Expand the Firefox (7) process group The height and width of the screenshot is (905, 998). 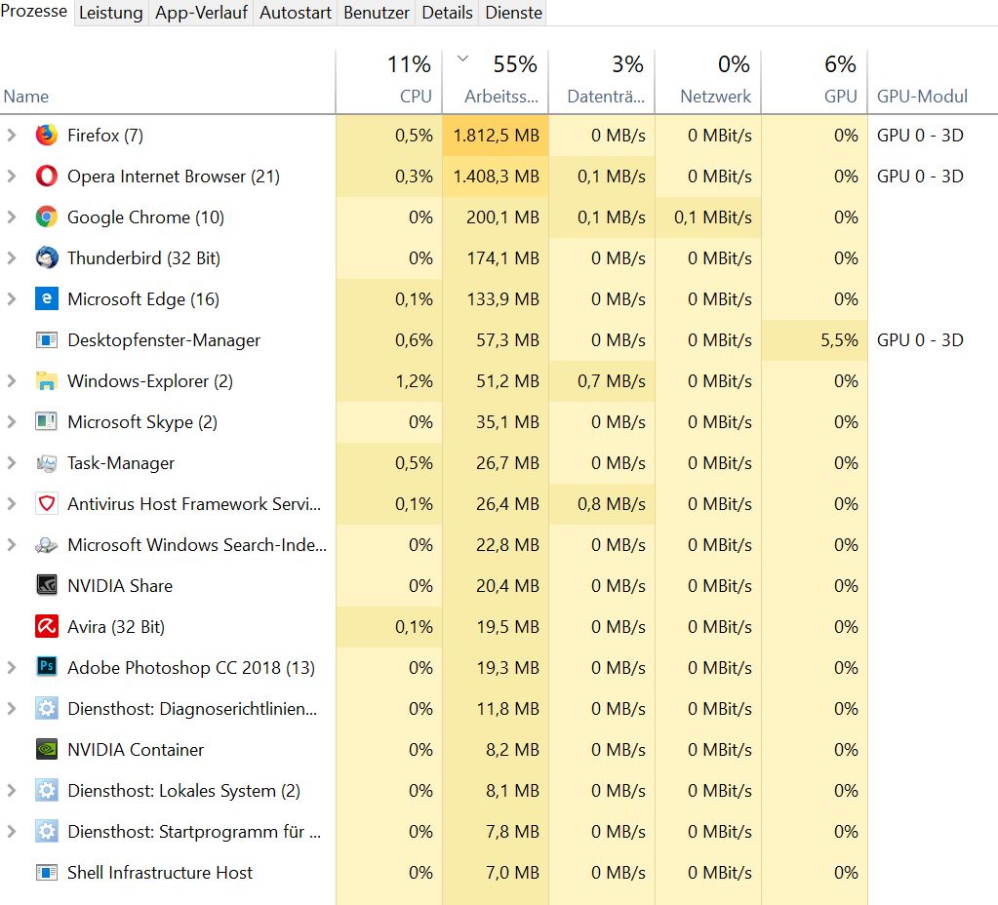tap(12, 135)
